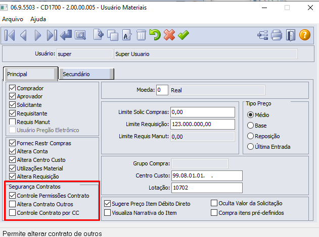Screen dimensions: 319x237
Task: Undo changes with green arrow
Action: pyautogui.click(x=155, y=35)
